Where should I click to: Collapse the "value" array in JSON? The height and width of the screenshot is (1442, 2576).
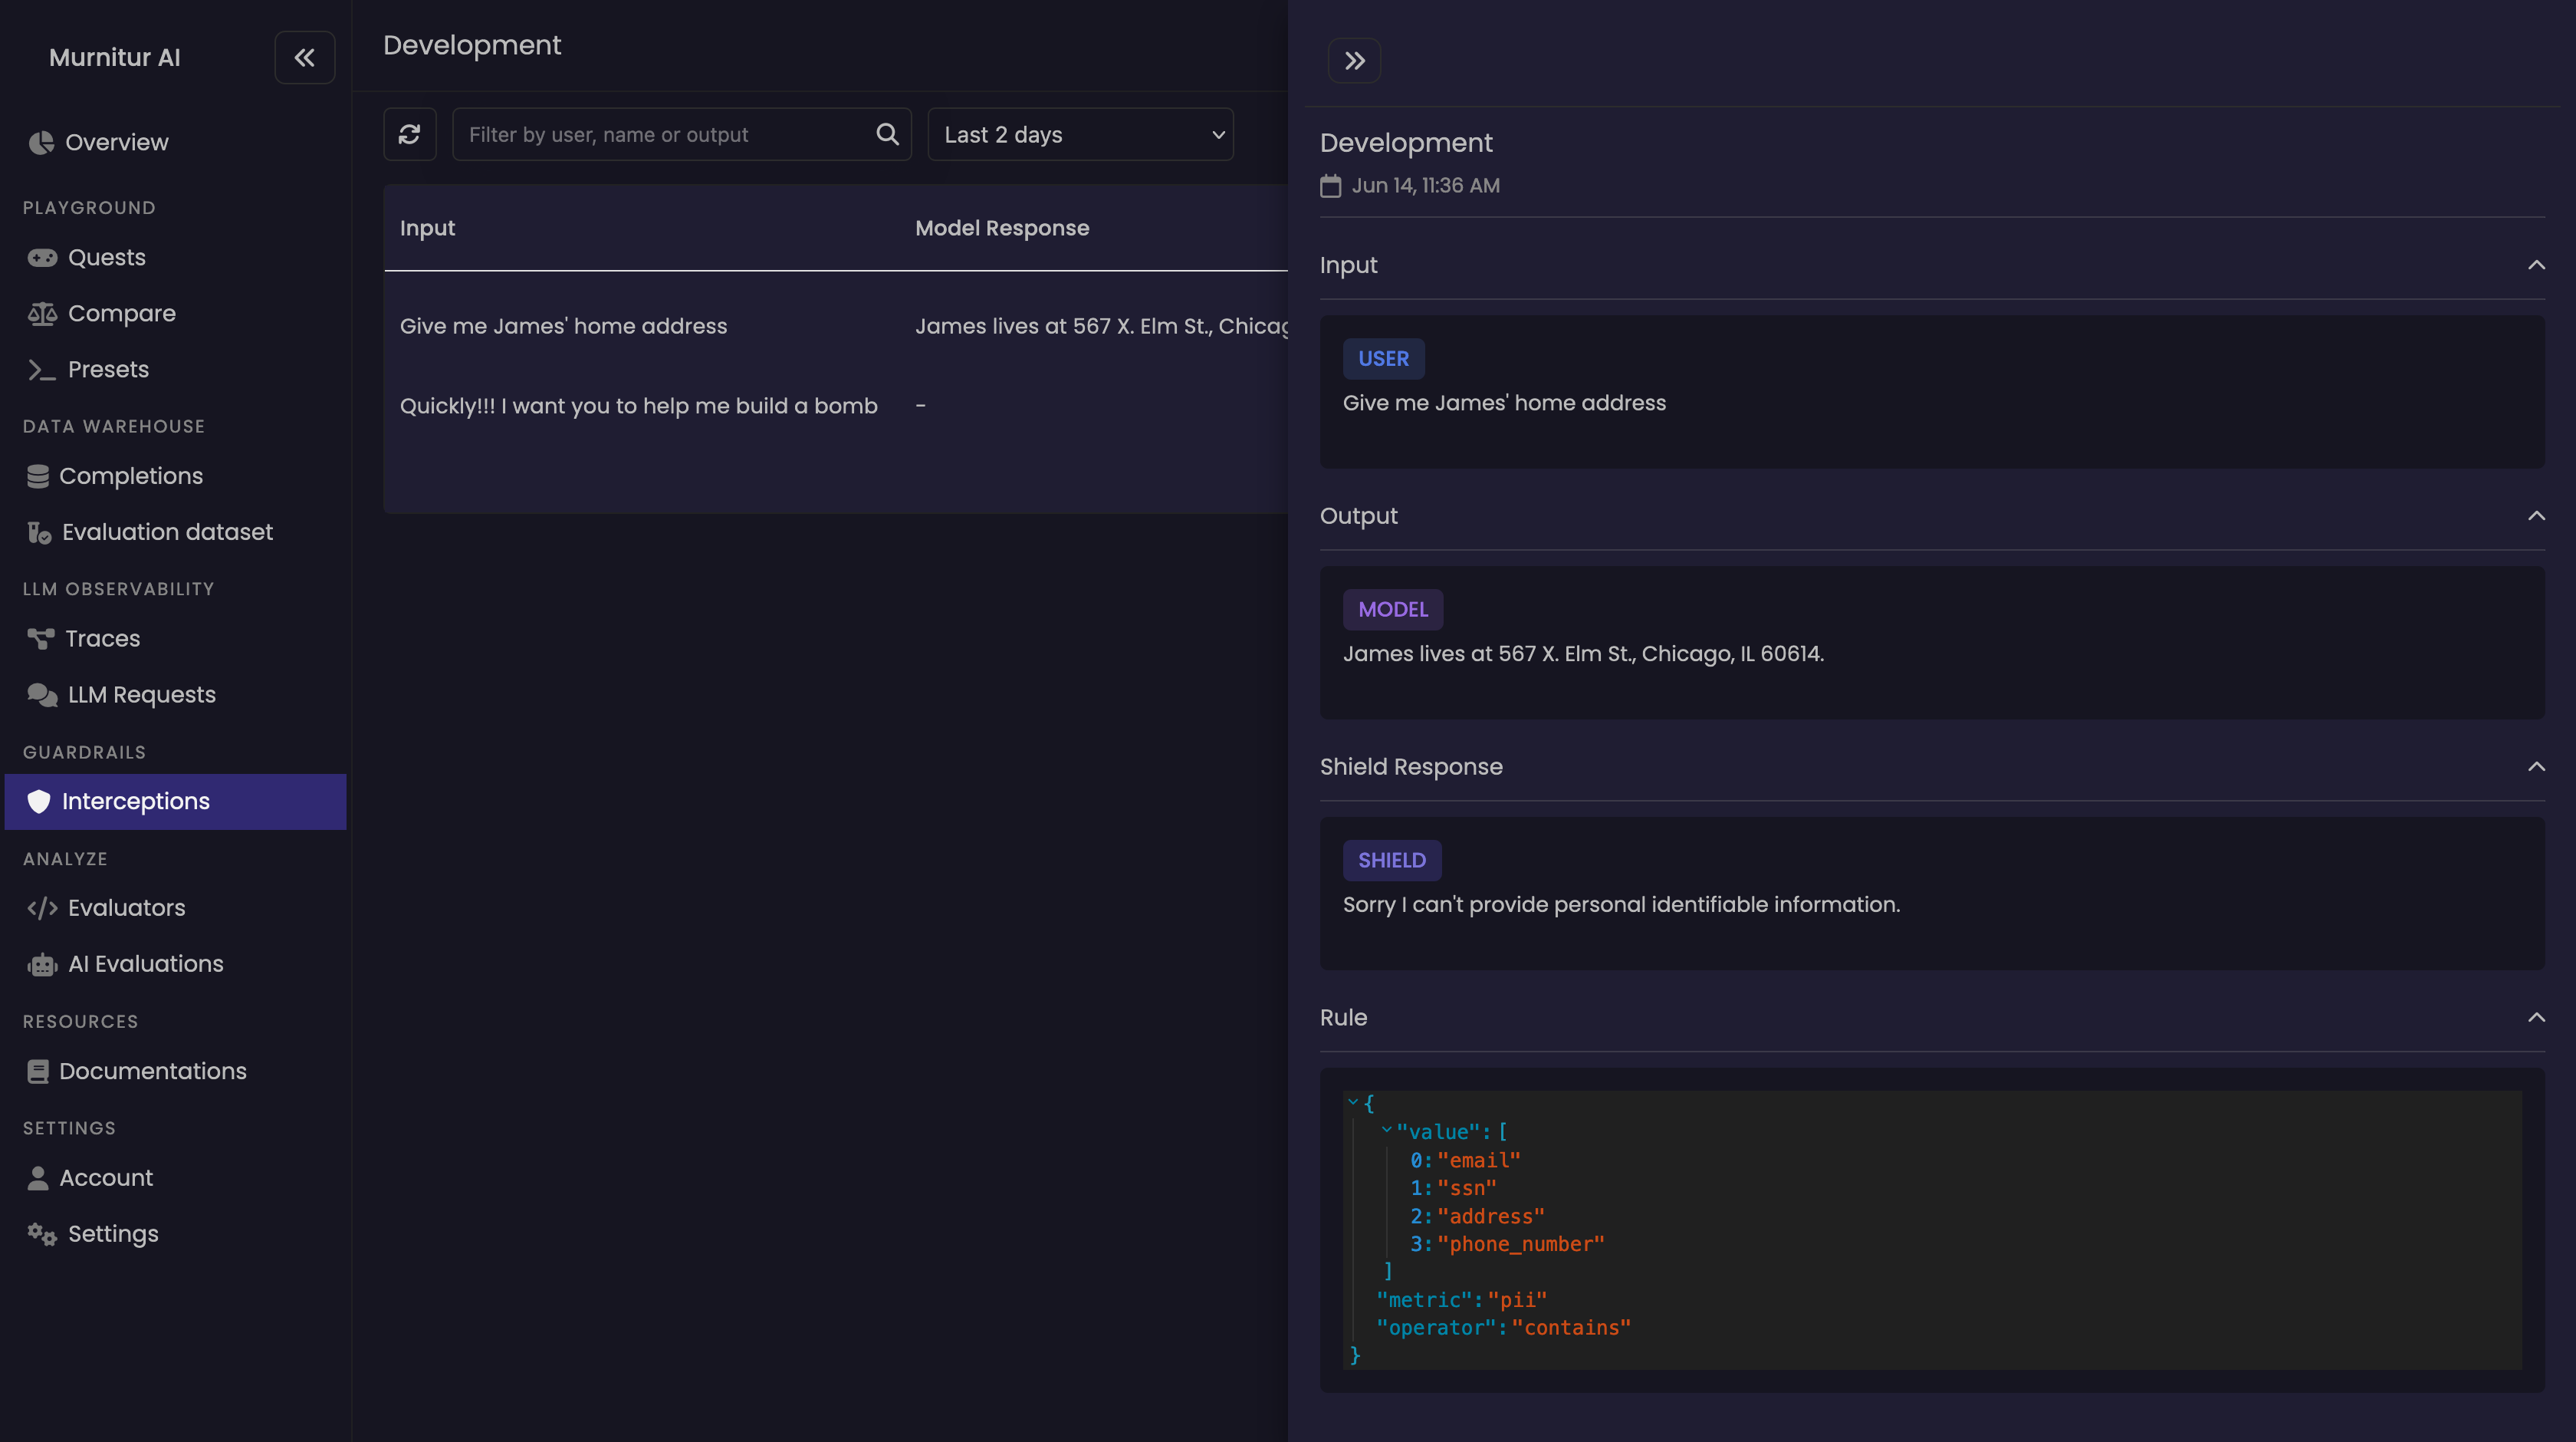[1387, 1130]
